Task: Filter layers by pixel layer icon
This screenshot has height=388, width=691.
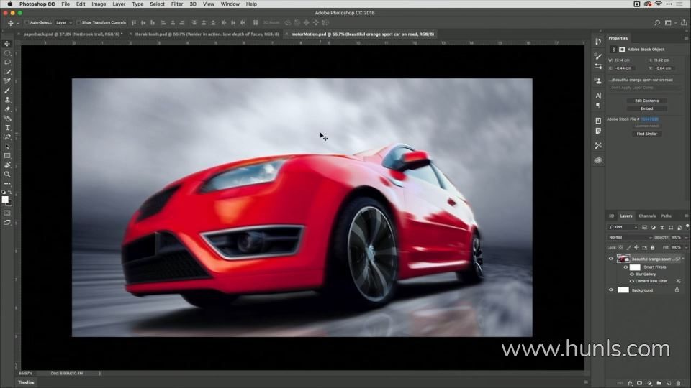Action: (644, 228)
